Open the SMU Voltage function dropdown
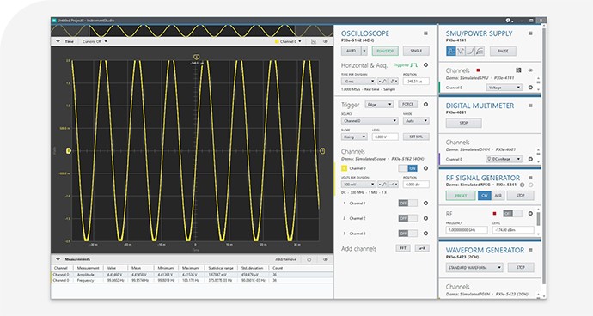Screen dimensions: 593x316 point(504,88)
